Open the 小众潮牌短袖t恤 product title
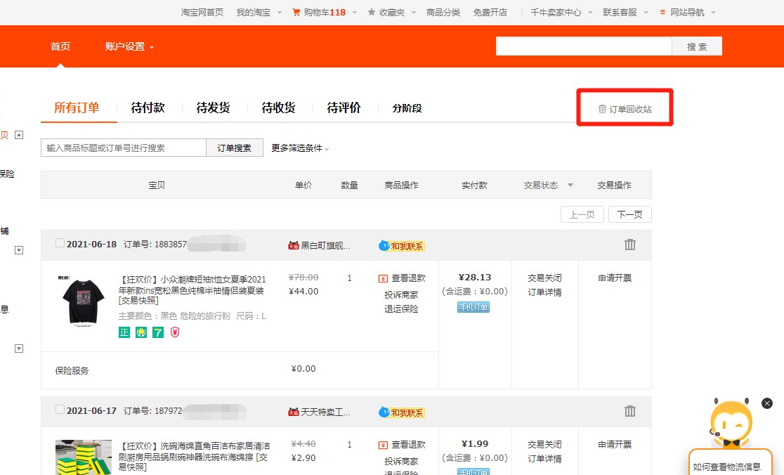 click(x=192, y=290)
